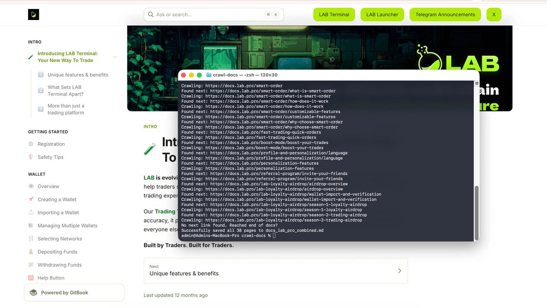The image size is (547, 308).
Task: Click the pin icon beside Creating a Wallet
Action: pyautogui.click(x=31, y=199)
